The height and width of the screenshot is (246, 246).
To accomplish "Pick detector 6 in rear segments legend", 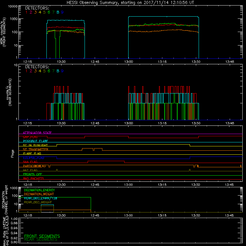I will tap(49, 71).
